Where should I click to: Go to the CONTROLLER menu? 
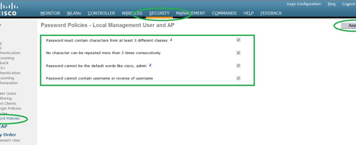[101, 13]
